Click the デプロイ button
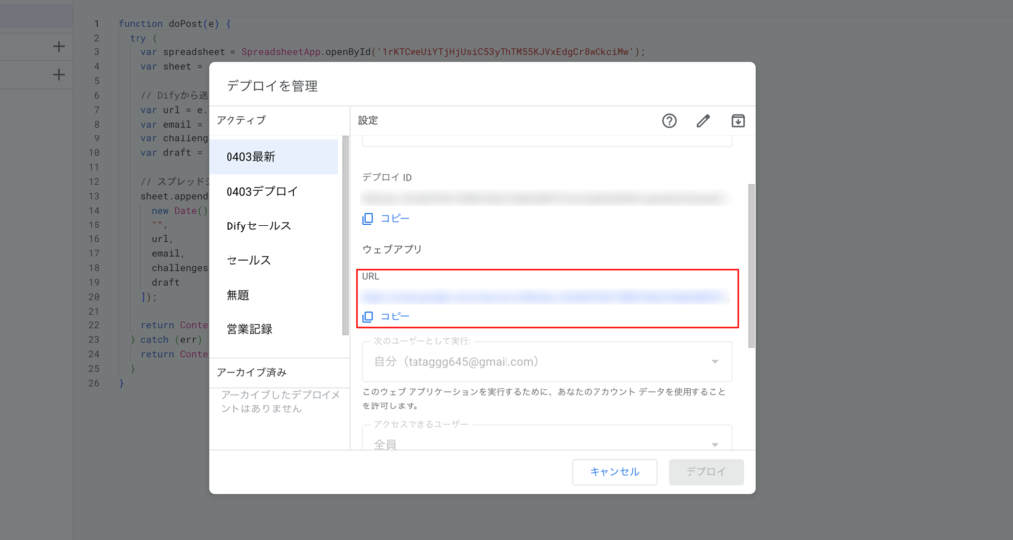Viewport: 1013px width, 540px height. (706, 472)
